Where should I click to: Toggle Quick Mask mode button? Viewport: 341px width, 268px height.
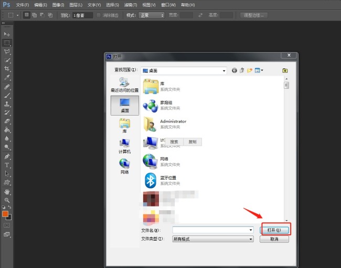7,225
